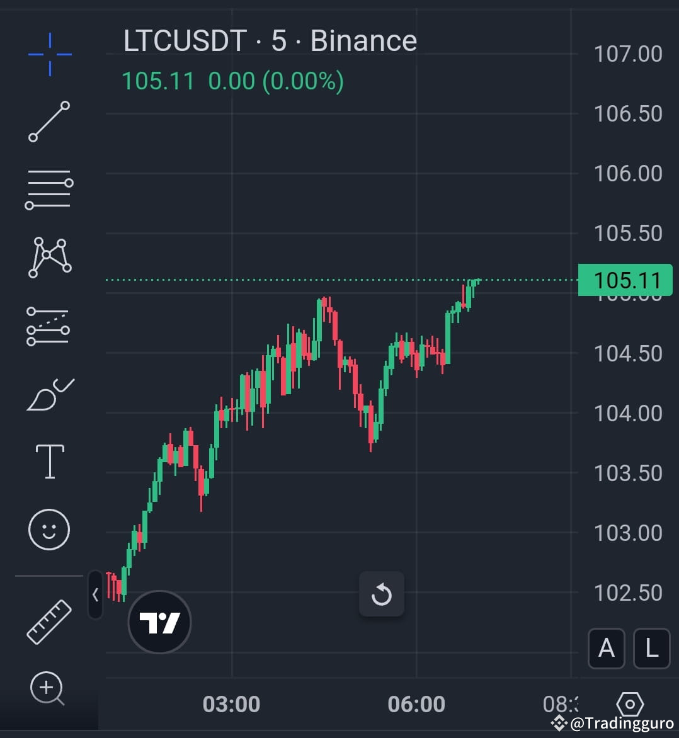The width and height of the screenshot is (679, 738).
Task: Toggle auto-scale with the A button
Action: pyautogui.click(x=607, y=649)
